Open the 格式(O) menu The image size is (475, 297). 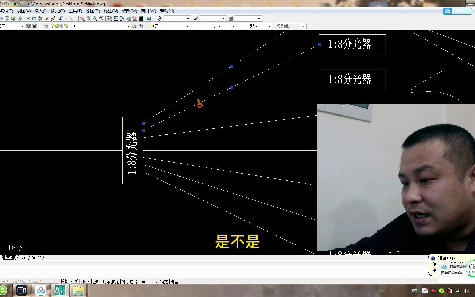click(x=57, y=11)
